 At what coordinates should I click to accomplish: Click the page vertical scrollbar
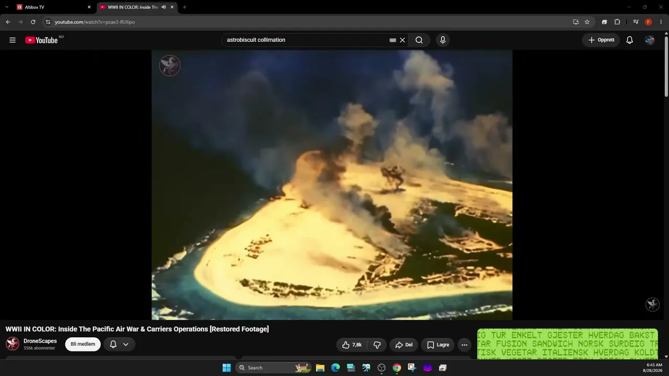coord(666,65)
